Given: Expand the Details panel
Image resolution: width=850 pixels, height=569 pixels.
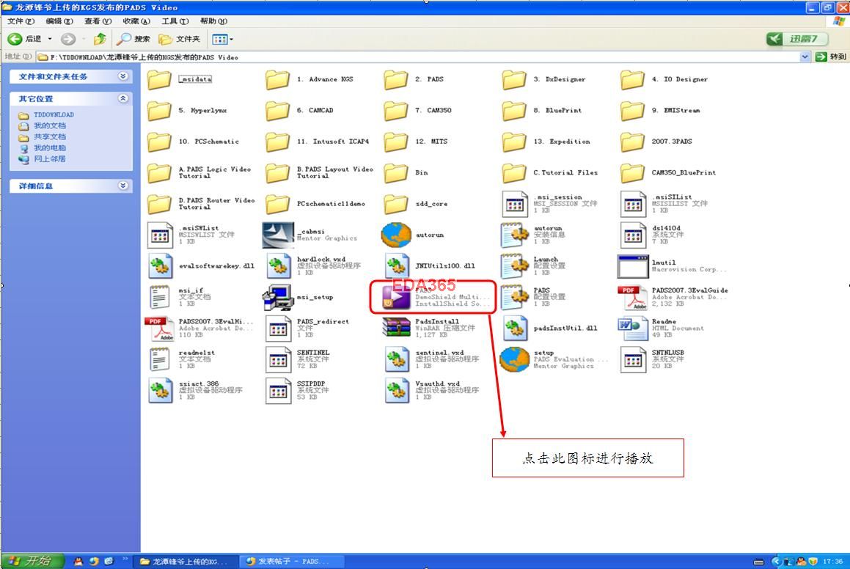Looking at the screenshot, I should click(x=123, y=186).
